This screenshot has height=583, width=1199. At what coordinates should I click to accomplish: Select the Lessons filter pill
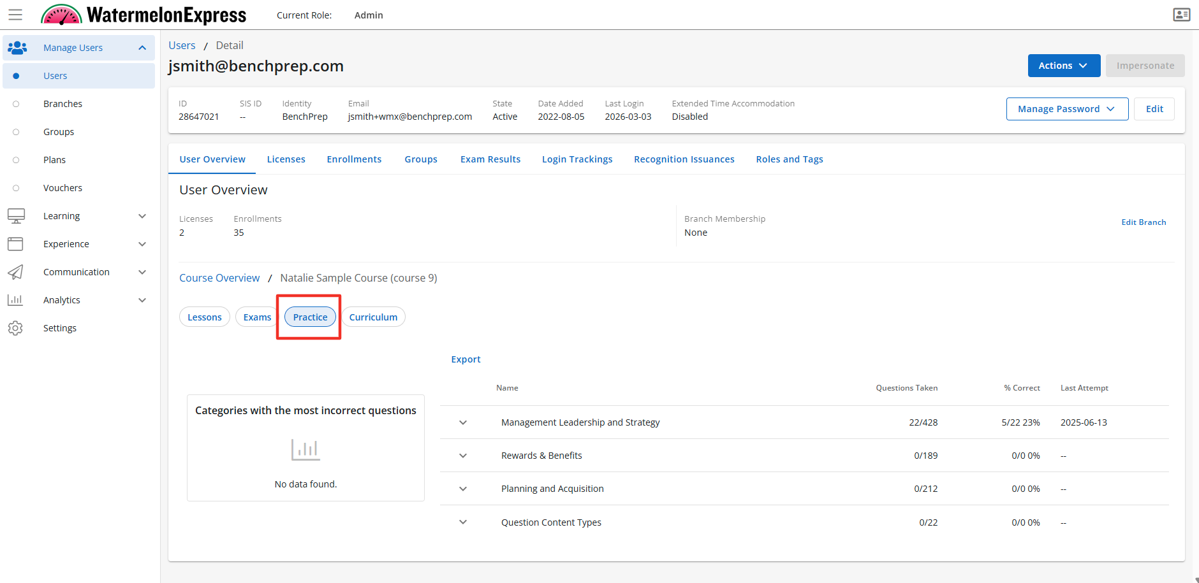(x=204, y=317)
